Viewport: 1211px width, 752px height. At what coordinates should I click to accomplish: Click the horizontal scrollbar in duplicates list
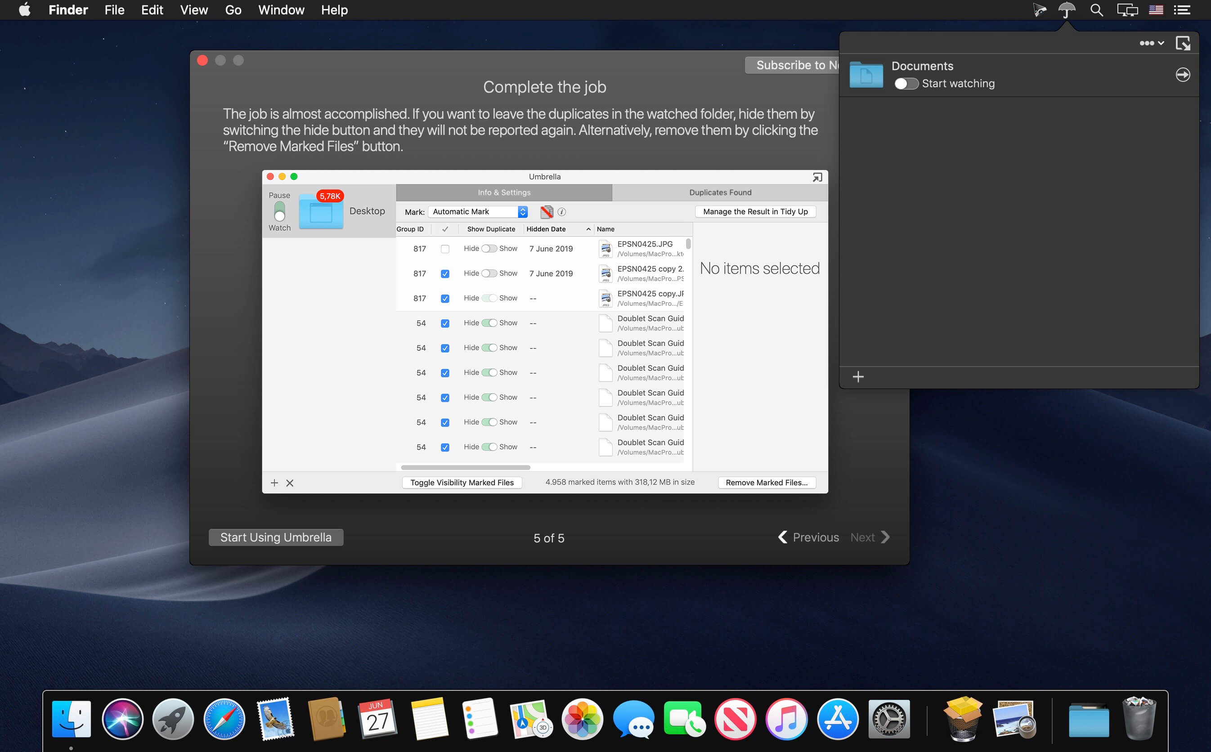(465, 467)
